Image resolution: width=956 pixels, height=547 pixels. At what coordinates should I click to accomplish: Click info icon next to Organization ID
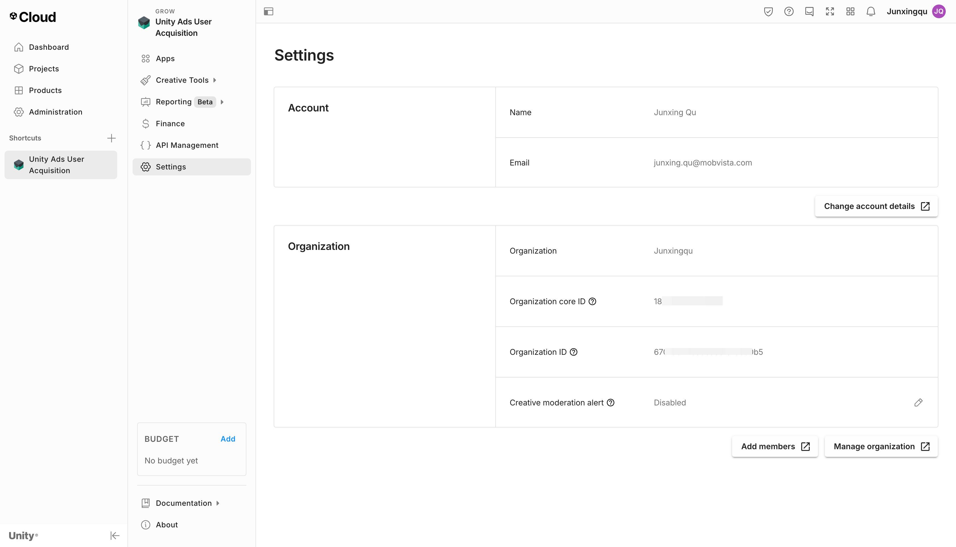(x=573, y=352)
